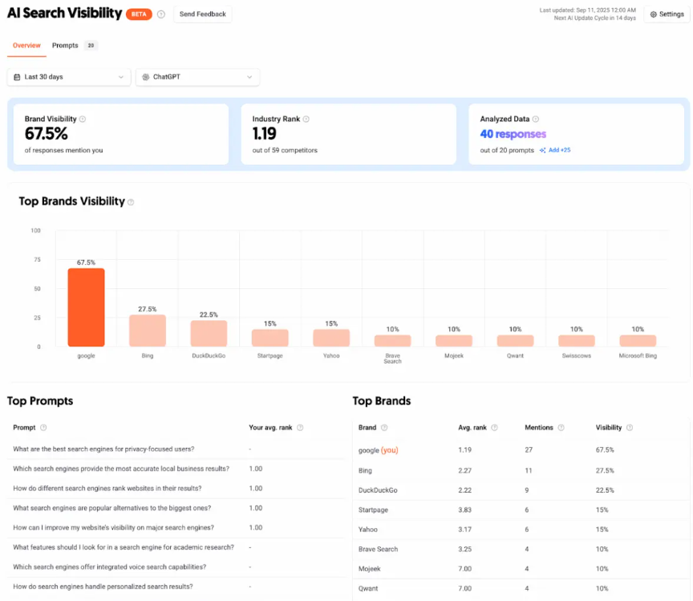The image size is (693, 601).
Task: Click the calendar icon in the date filter
Action: pyautogui.click(x=16, y=77)
